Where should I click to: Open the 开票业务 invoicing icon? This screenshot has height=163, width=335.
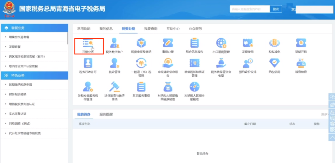88,43
